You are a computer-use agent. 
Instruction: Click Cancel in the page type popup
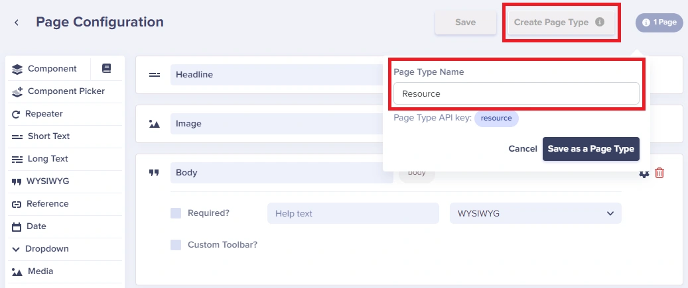click(x=523, y=149)
